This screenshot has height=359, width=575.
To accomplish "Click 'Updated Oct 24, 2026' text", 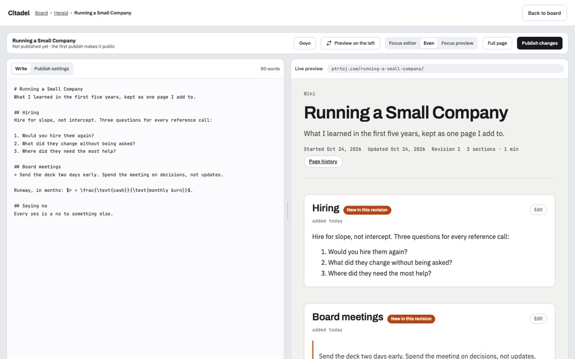I will pos(396,149).
